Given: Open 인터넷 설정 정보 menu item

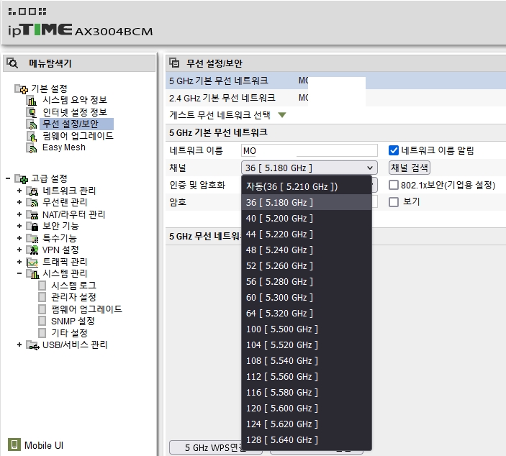Looking at the screenshot, I should point(75,112).
